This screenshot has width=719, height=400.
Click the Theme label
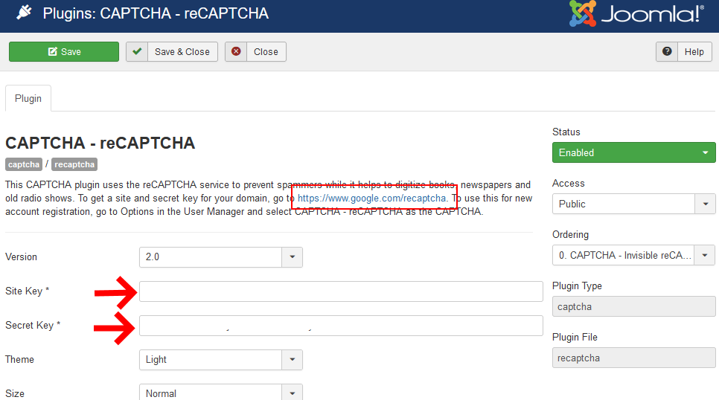coord(19,360)
